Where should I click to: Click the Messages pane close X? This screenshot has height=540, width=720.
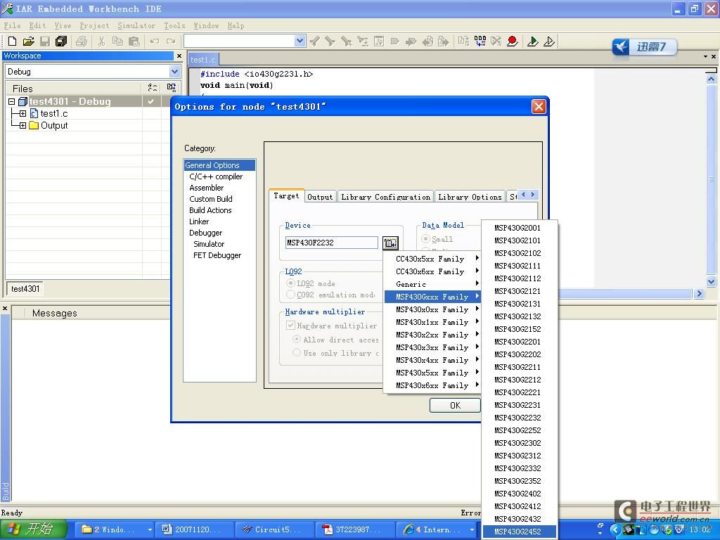click(5, 308)
